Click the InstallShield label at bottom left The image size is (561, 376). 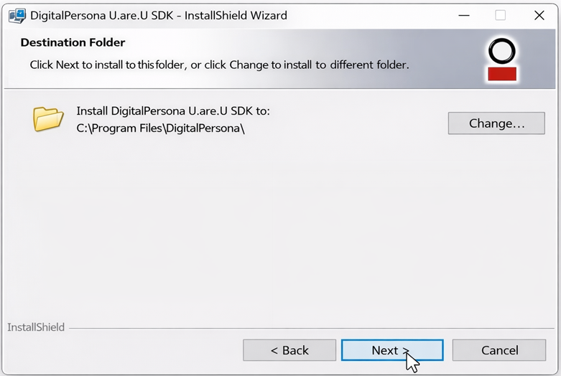tap(36, 327)
